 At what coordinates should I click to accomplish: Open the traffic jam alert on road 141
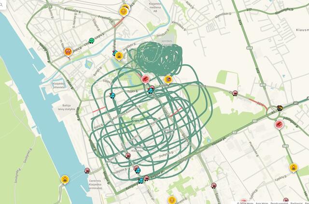pos(279,125)
